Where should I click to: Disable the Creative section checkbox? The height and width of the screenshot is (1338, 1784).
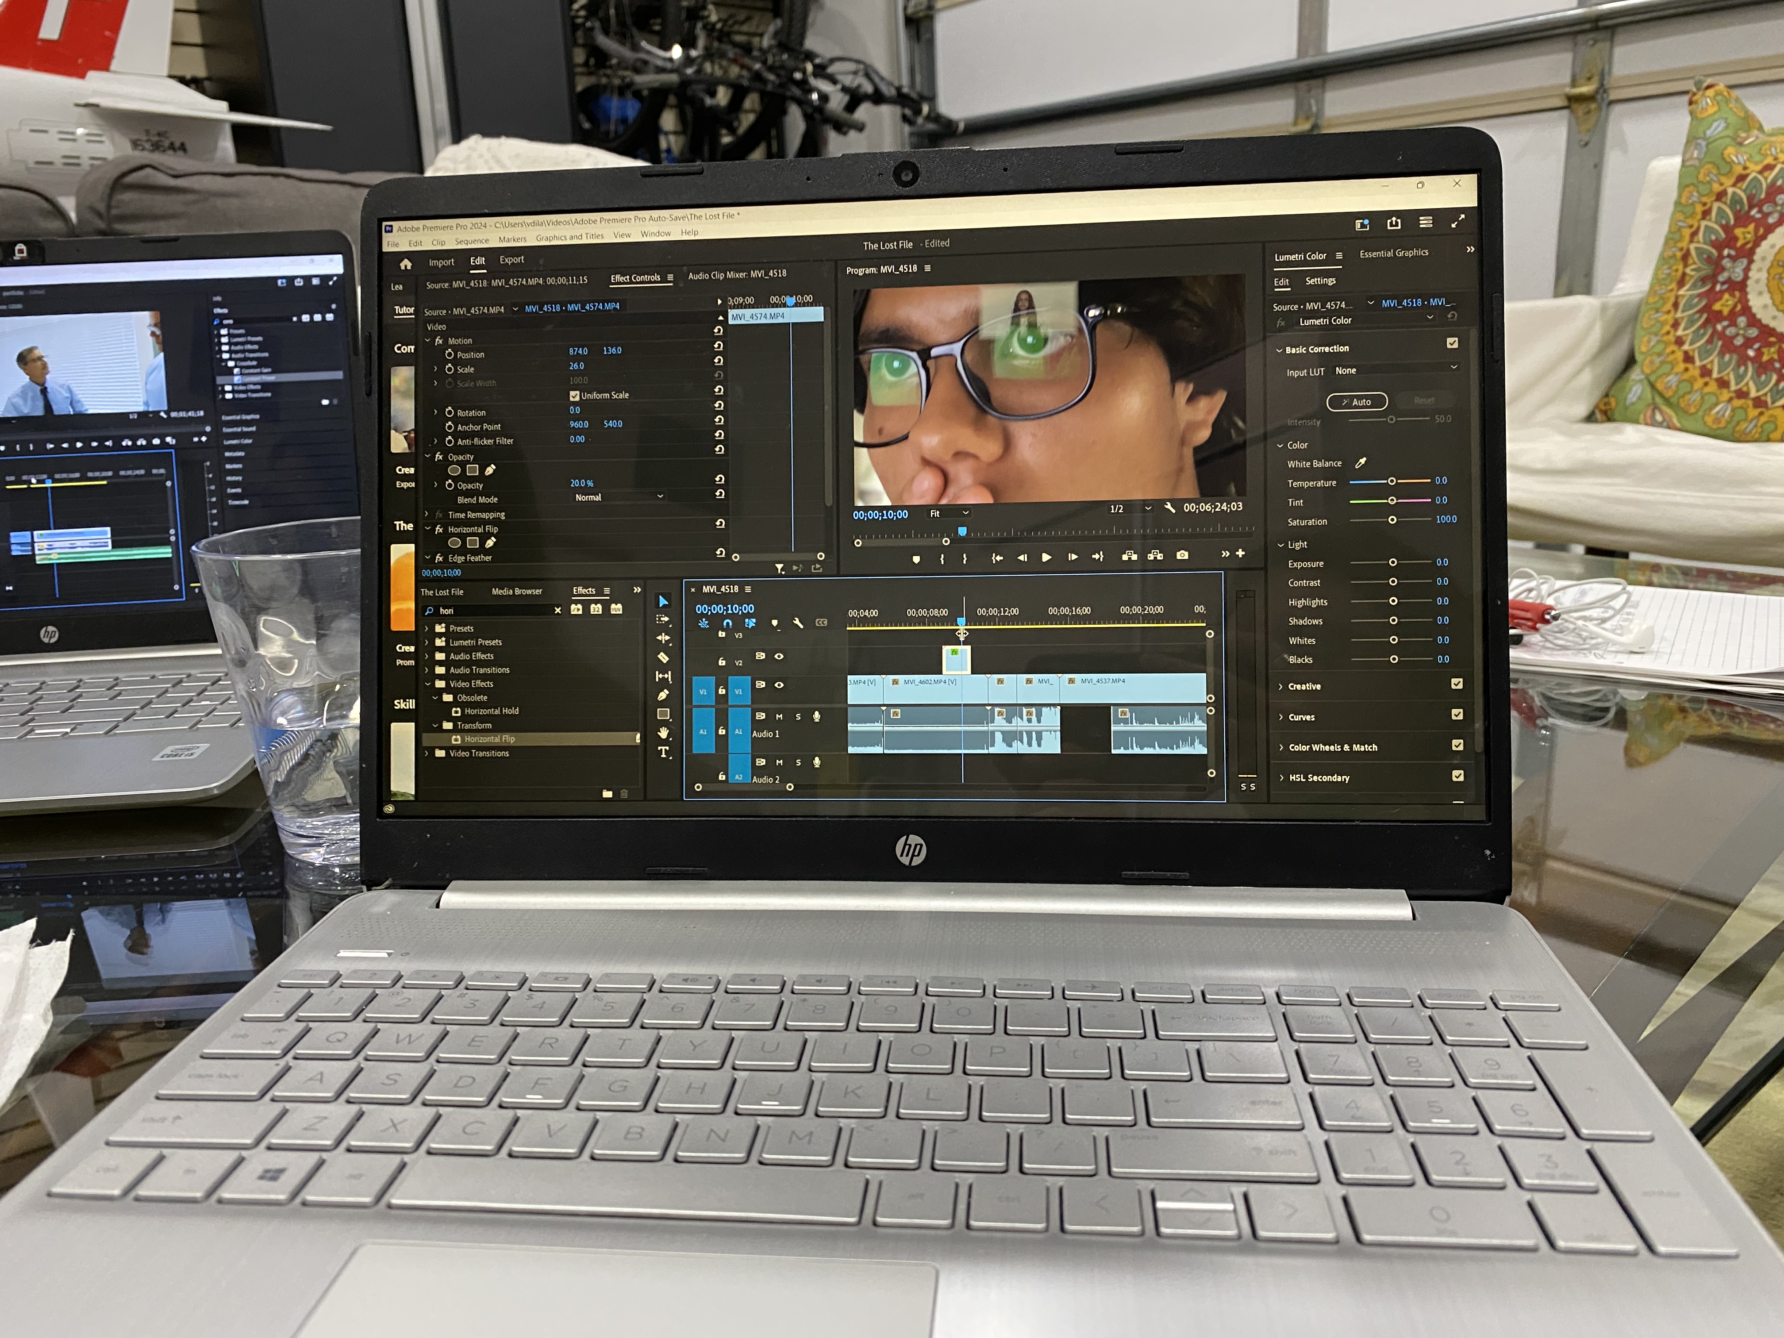point(1457,684)
